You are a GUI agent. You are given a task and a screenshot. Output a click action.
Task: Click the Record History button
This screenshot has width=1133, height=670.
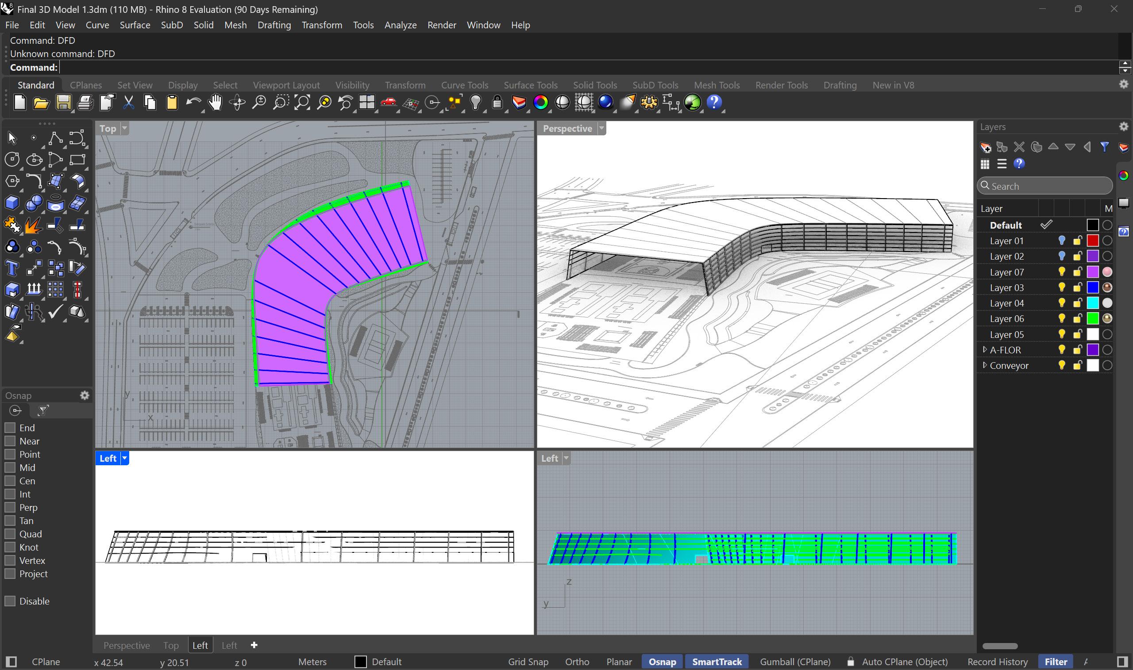[x=997, y=662]
